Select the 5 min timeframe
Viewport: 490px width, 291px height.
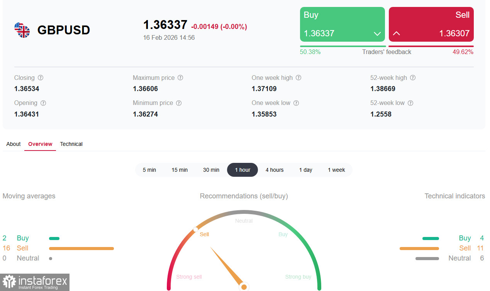[149, 170]
